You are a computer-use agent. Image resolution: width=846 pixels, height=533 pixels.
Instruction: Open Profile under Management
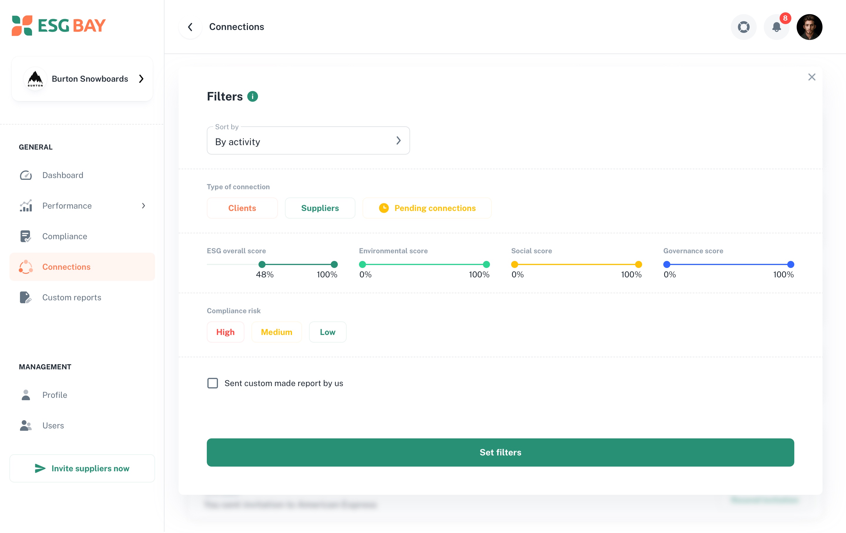(x=82, y=395)
